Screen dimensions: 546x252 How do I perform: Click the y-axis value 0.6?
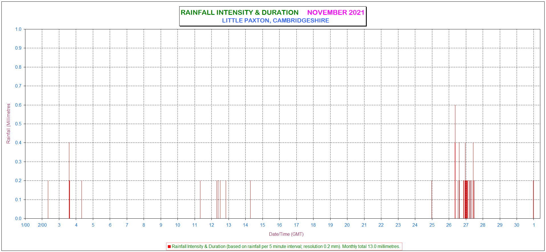(18, 105)
